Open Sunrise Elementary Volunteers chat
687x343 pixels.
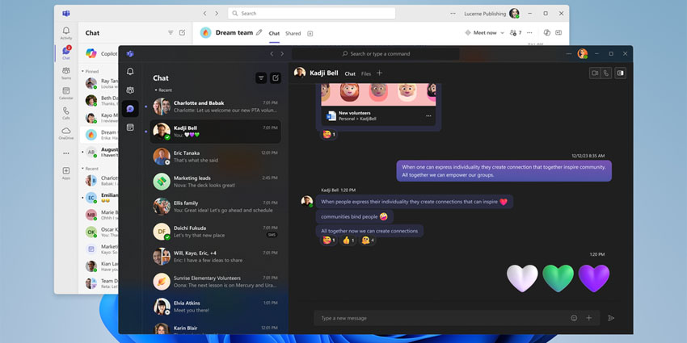215,282
